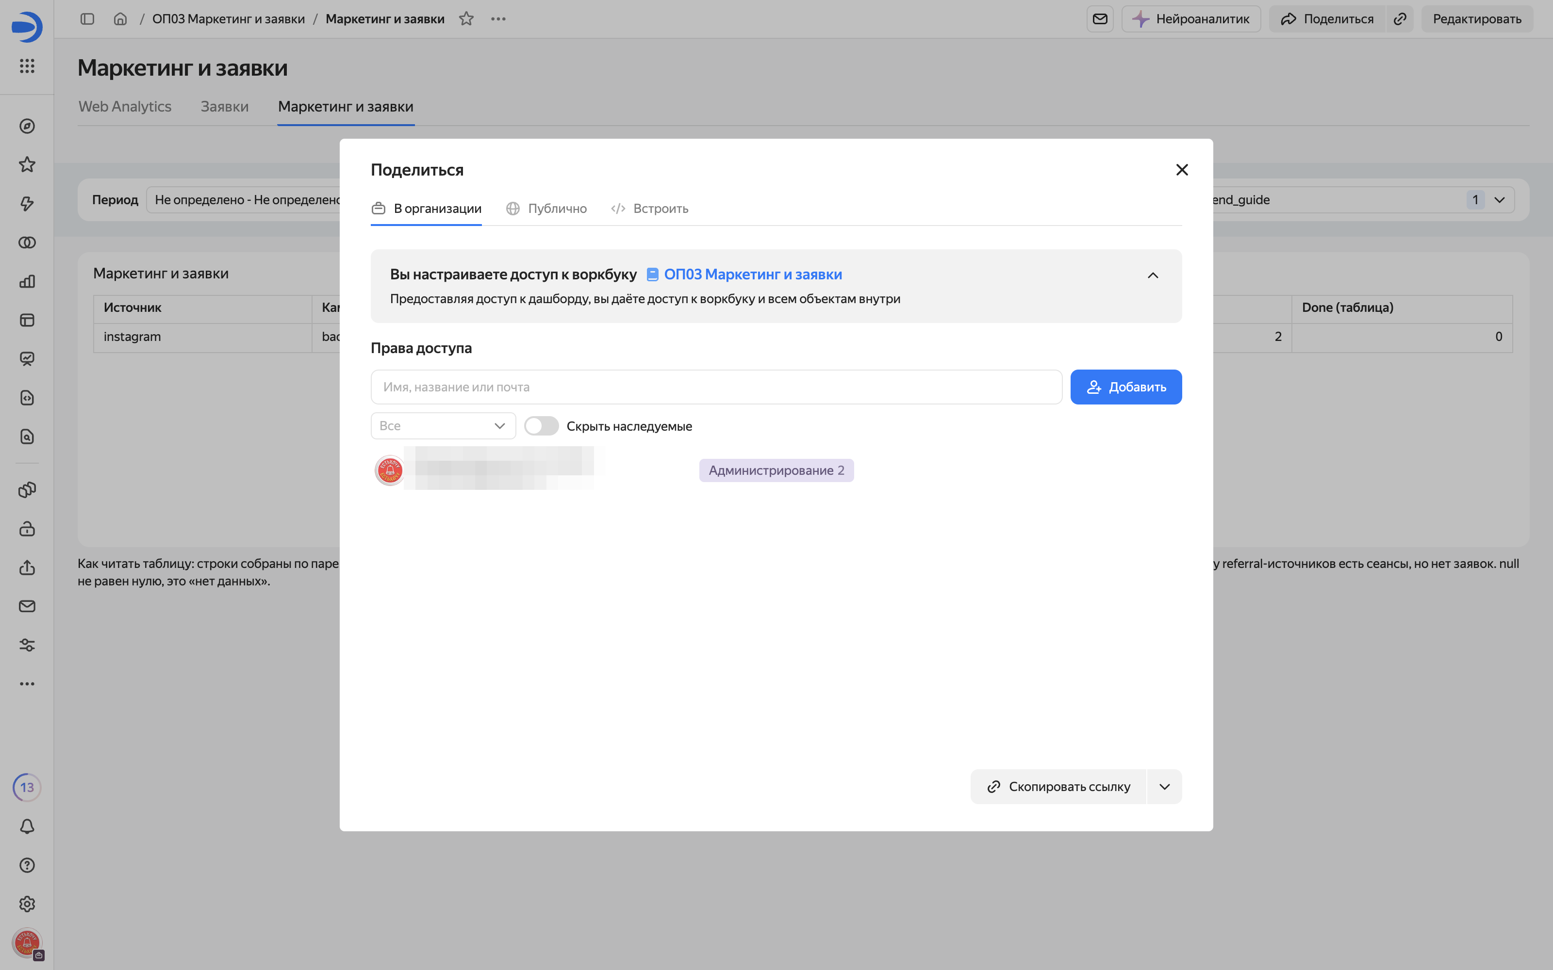Toggle the Скрыть наследуемые switch
Viewport: 1553px width, 970px height.
point(541,426)
